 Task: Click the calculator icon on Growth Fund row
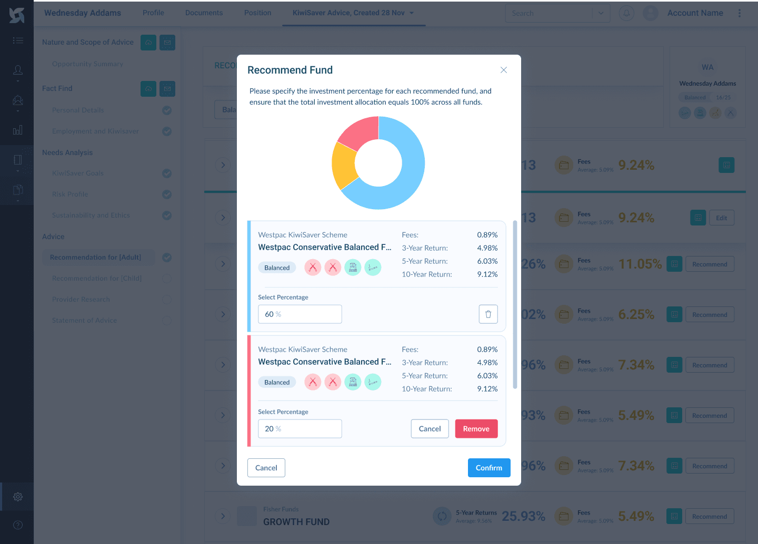click(674, 516)
